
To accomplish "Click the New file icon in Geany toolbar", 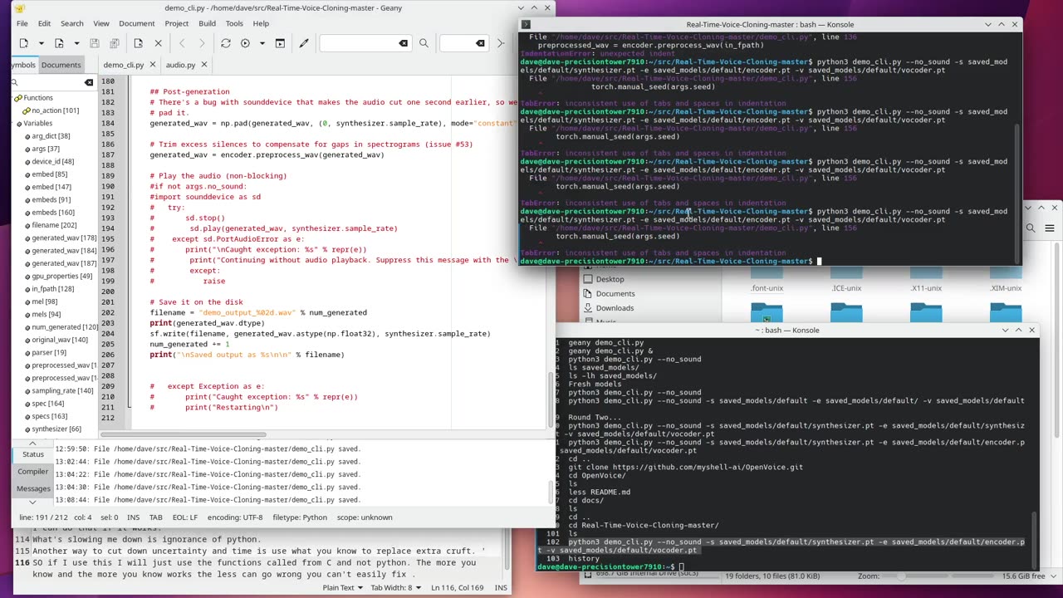I will tap(23, 43).
